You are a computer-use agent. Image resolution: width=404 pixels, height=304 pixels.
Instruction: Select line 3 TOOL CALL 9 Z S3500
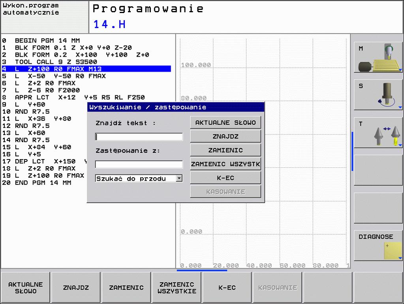(x=50, y=62)
